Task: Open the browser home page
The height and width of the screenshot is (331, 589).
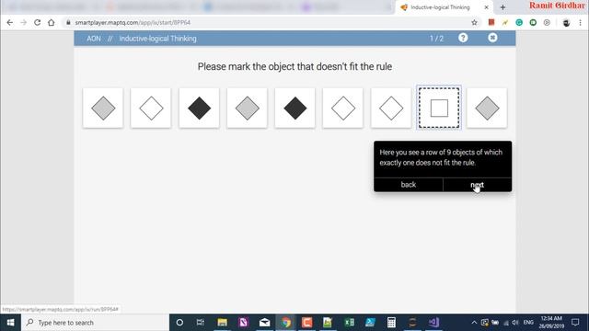Action: [52, 22]
